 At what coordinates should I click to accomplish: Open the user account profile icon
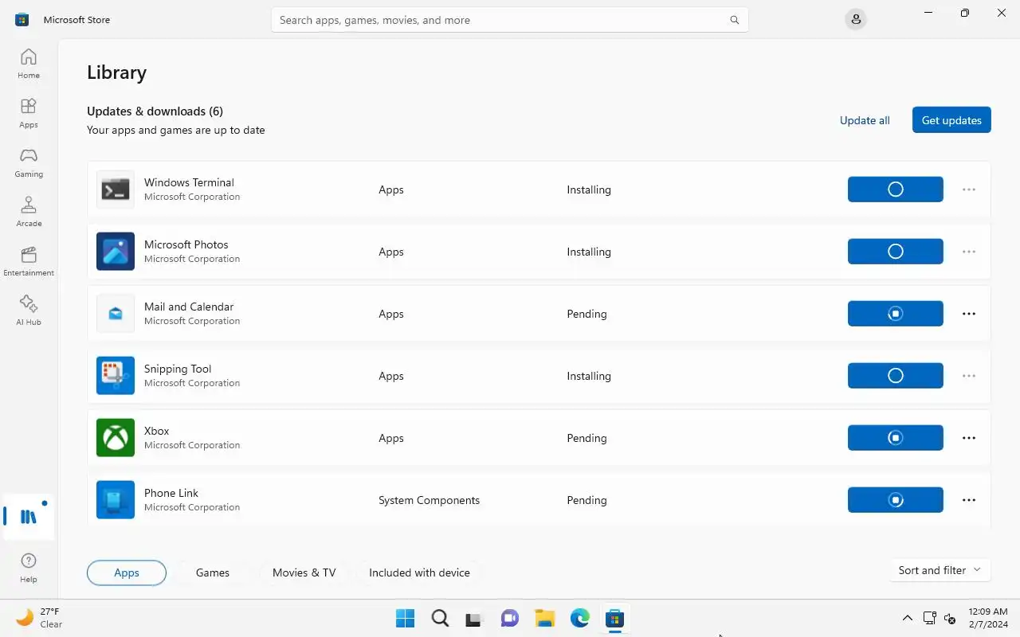pyautogui.click(x=856, y=20)
